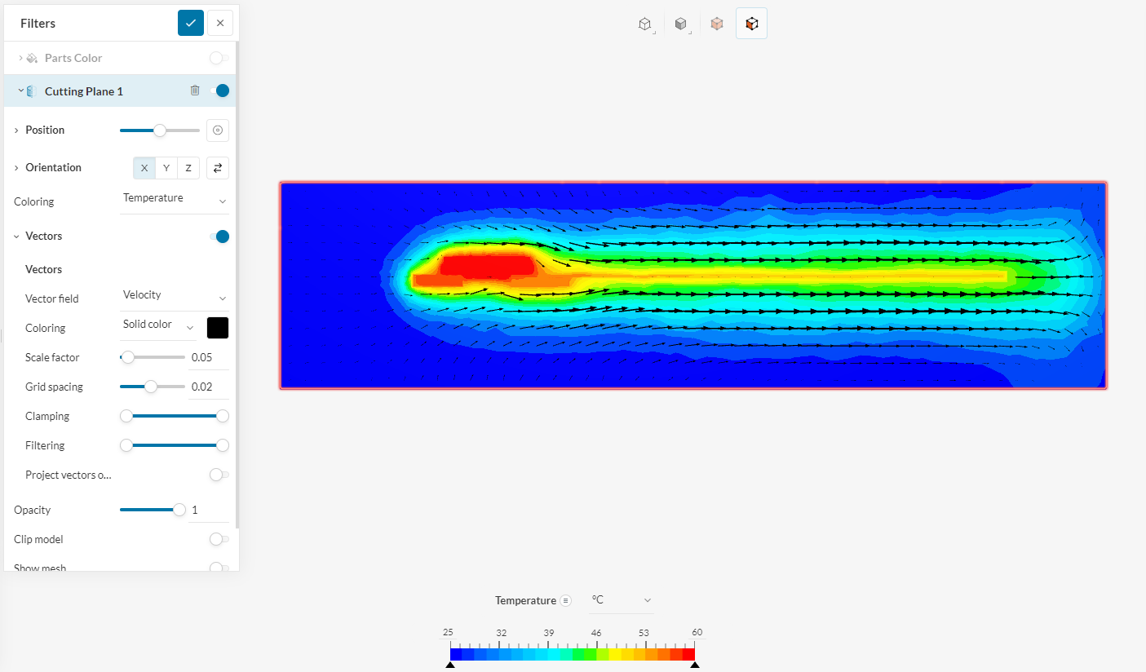Click the Filtering slider right handle
The image size is (1146, 672).
(x=223, y=445)
